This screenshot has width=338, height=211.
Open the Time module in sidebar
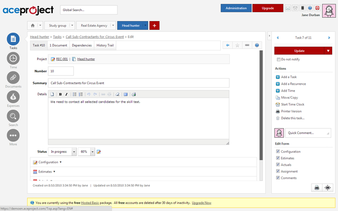coord(14,58)
